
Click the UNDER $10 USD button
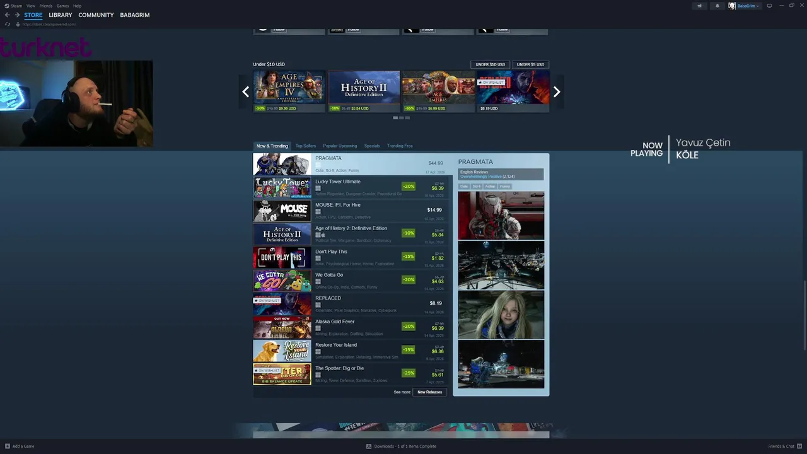pyautogui.click(x=490, y=64)
